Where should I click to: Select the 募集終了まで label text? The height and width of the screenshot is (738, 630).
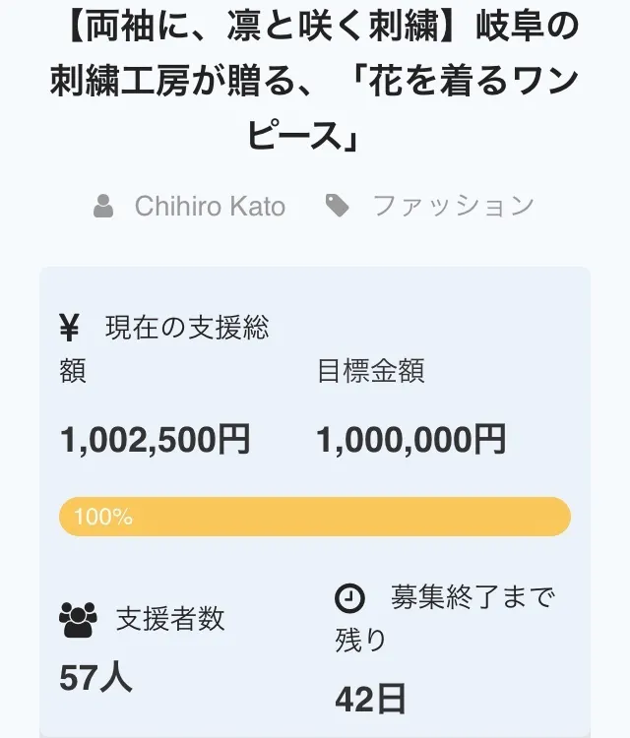click(472, 597)
